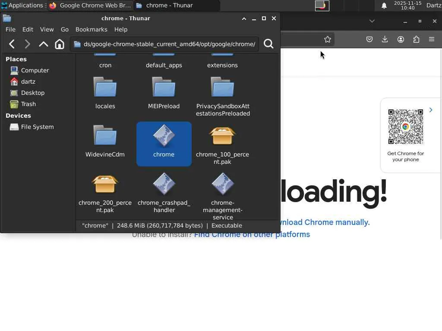Bookmark the page with the Firefox star icon
442x331 pixels.
coord(327,39)
